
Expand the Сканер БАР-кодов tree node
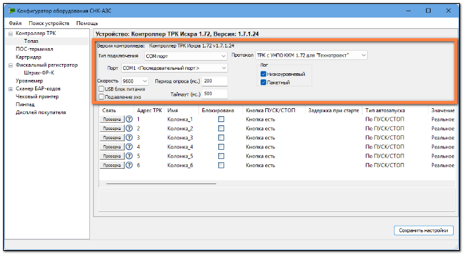(x=11, y=89)
